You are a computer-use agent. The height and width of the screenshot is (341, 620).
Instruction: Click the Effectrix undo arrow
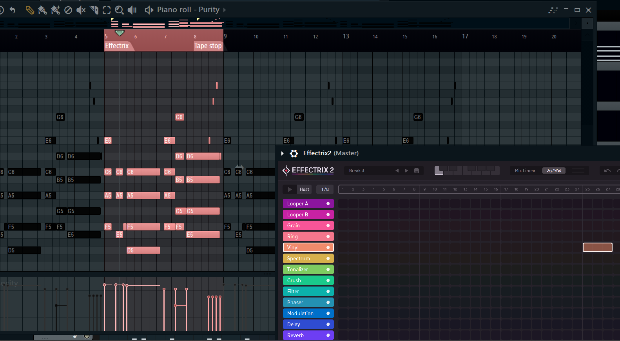pyautogui.click(x=607, y=170)
